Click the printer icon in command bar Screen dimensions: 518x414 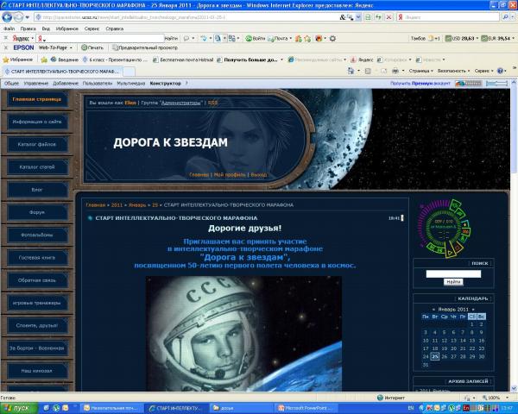click(x=395, y=71)
